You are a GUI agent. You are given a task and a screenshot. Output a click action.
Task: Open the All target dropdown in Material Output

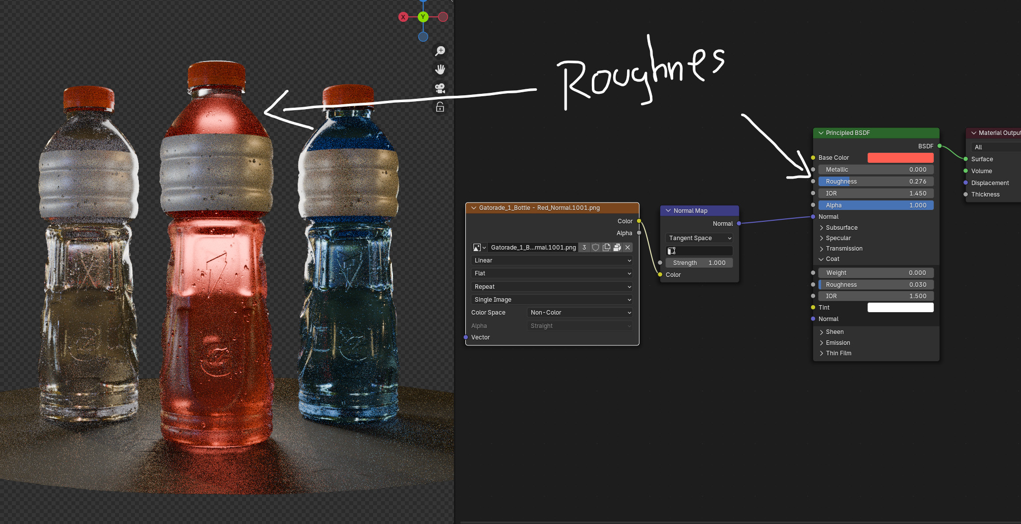996,147
